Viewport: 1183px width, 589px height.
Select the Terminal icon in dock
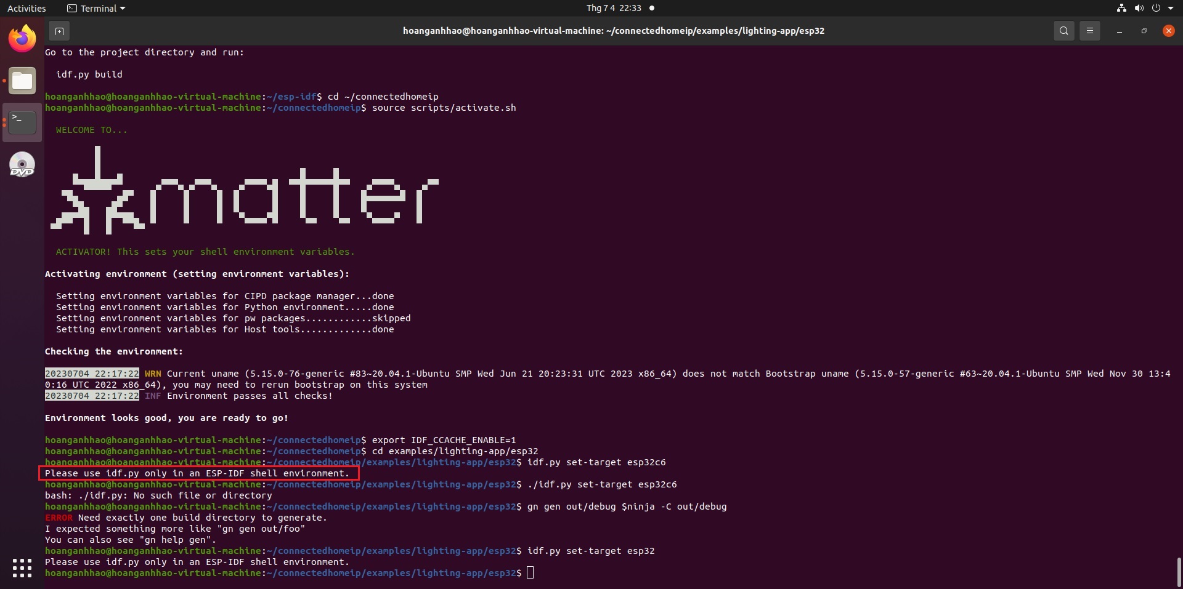point(22,122)
